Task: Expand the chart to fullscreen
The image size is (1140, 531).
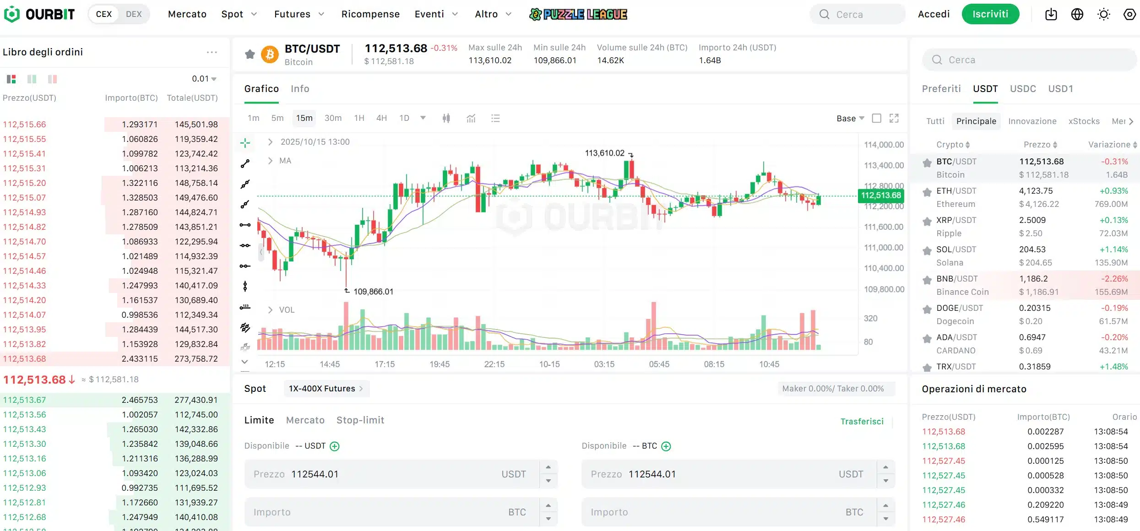Action: pos(894,118)
